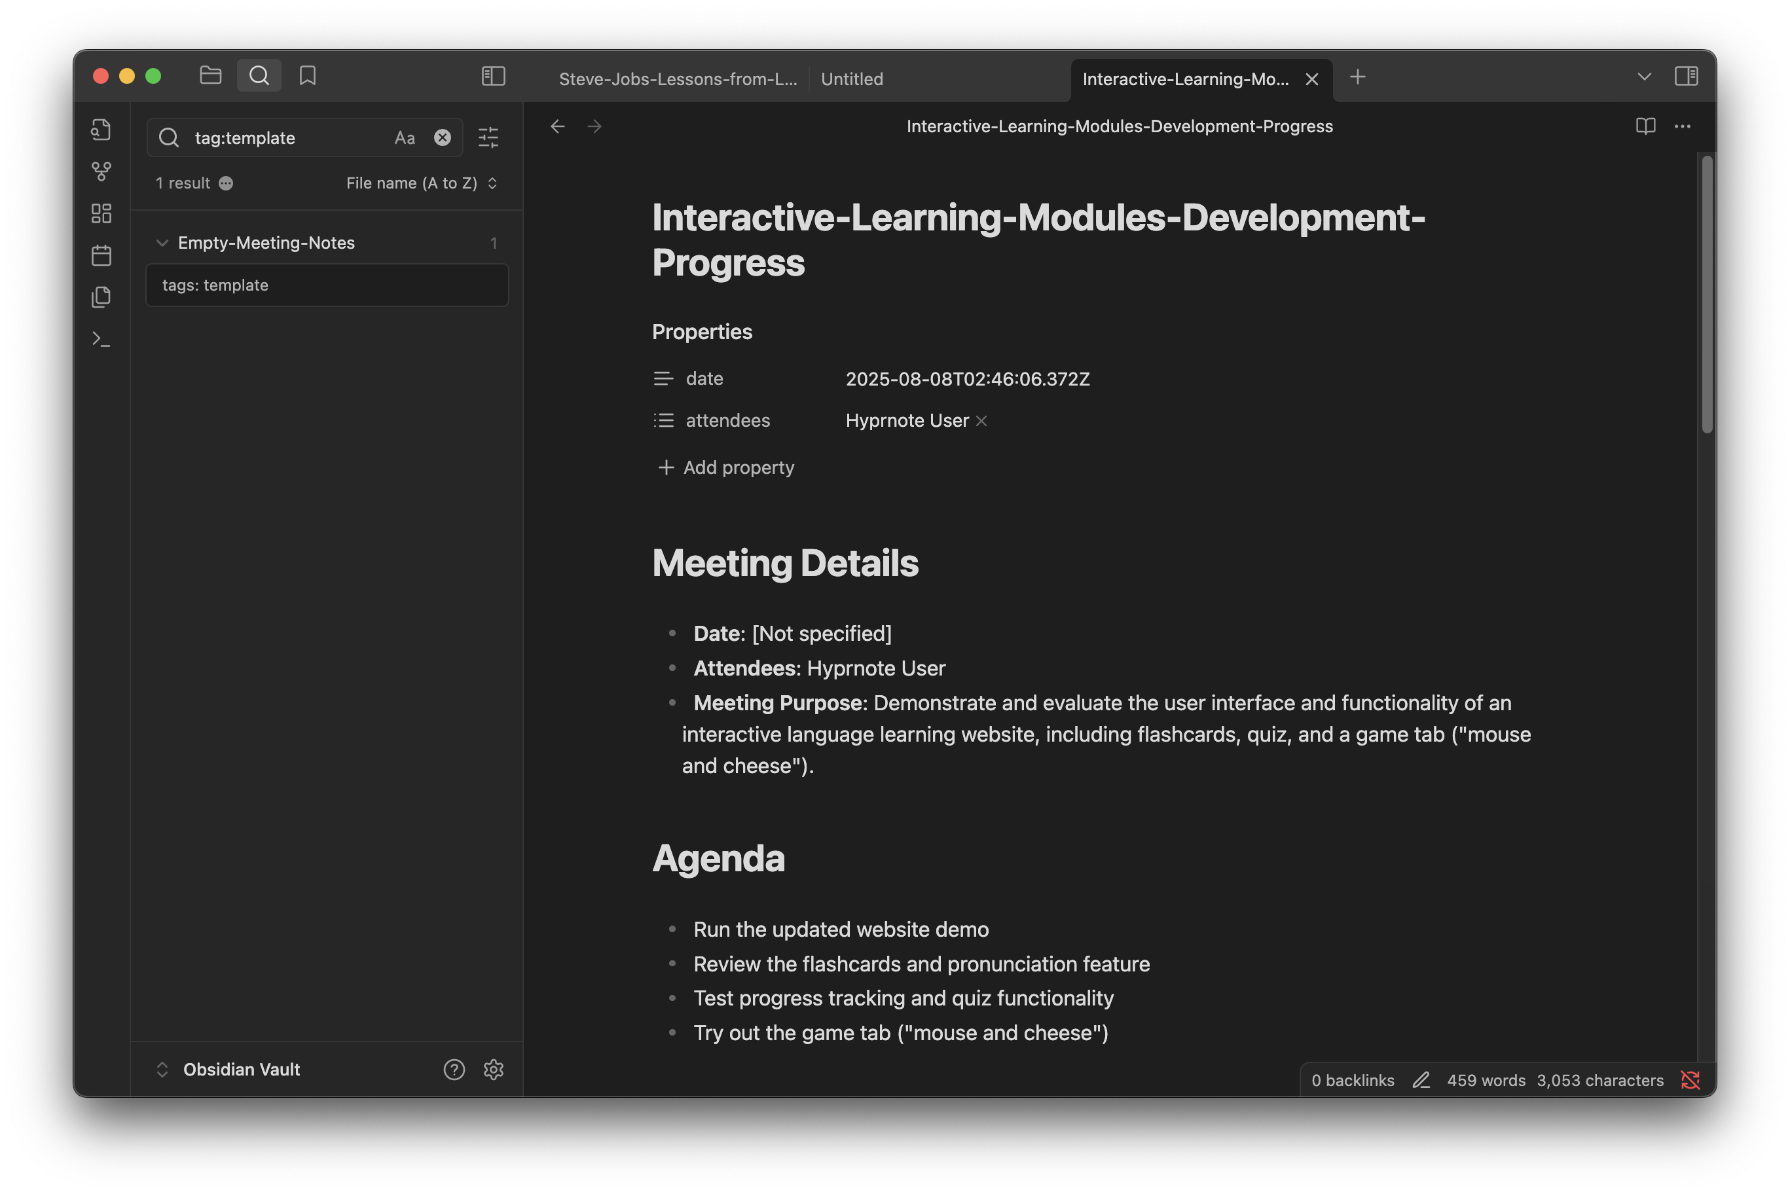Open the graph view ribbon icon
This screenshot has height=1194, width=1790.
[x=101, y=172]
